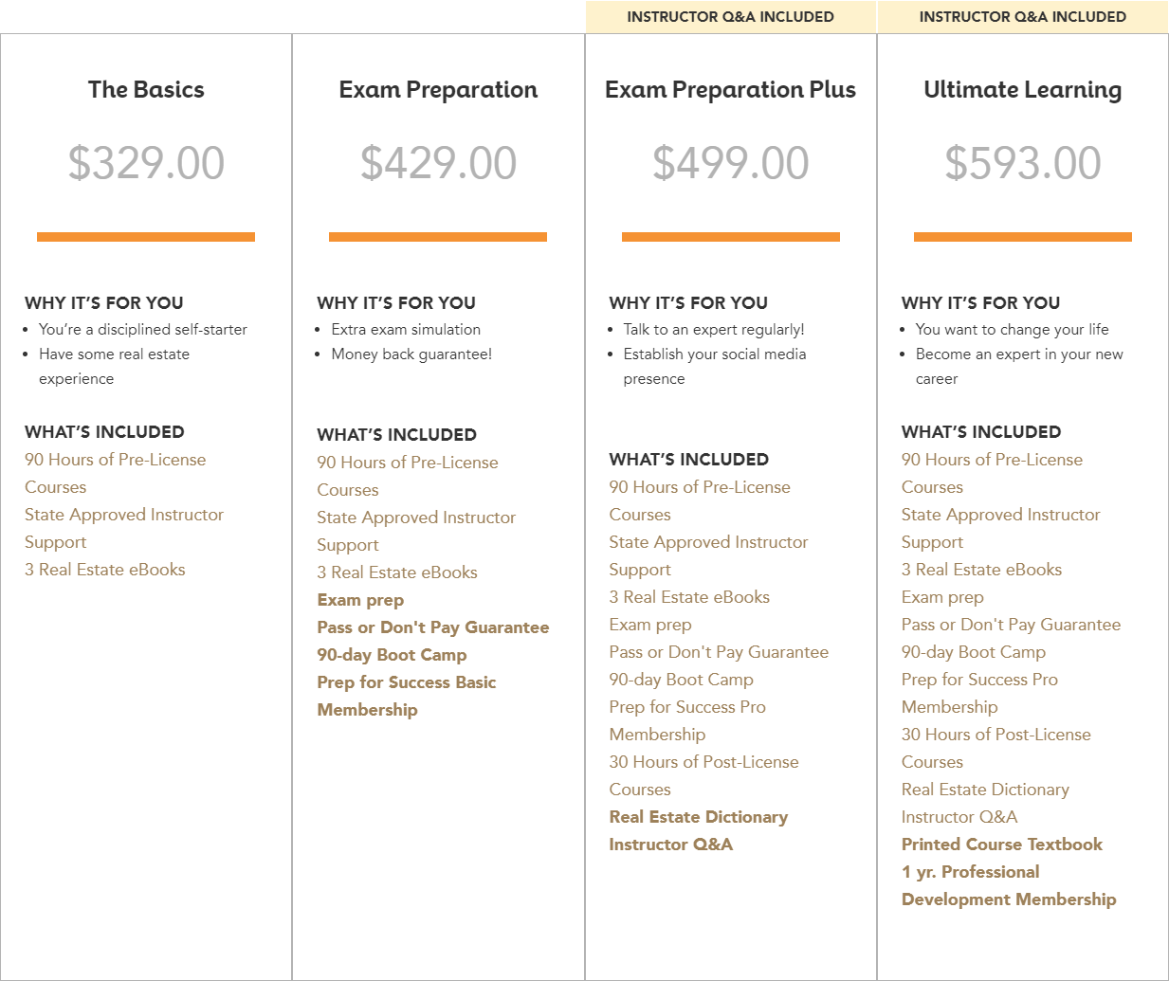This screenshot has width=1169, height=981.
Task: Click the "The Basics" plan title
Action: [x=146, y=90]
